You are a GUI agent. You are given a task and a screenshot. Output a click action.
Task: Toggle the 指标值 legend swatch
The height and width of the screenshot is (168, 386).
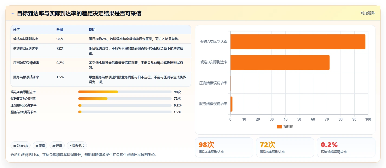(279, 127)
